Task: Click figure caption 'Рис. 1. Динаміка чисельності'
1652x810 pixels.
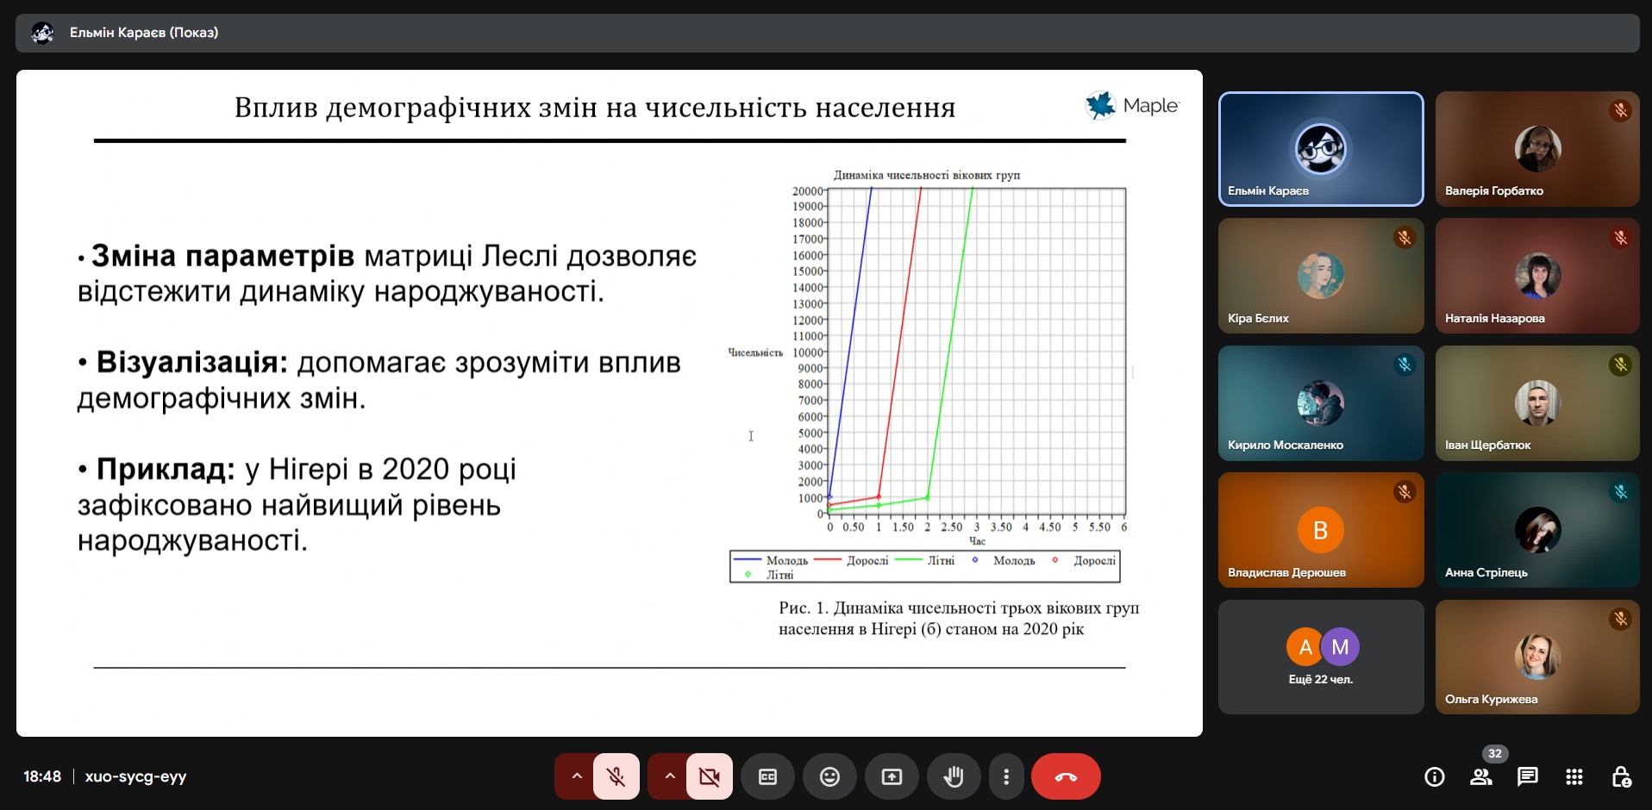Action: click(959, 619)
